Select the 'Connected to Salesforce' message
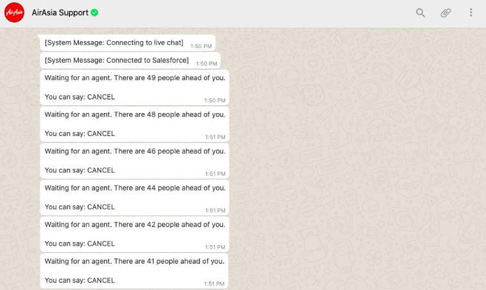This screenshot has height=290, width=486. point(130,60)
